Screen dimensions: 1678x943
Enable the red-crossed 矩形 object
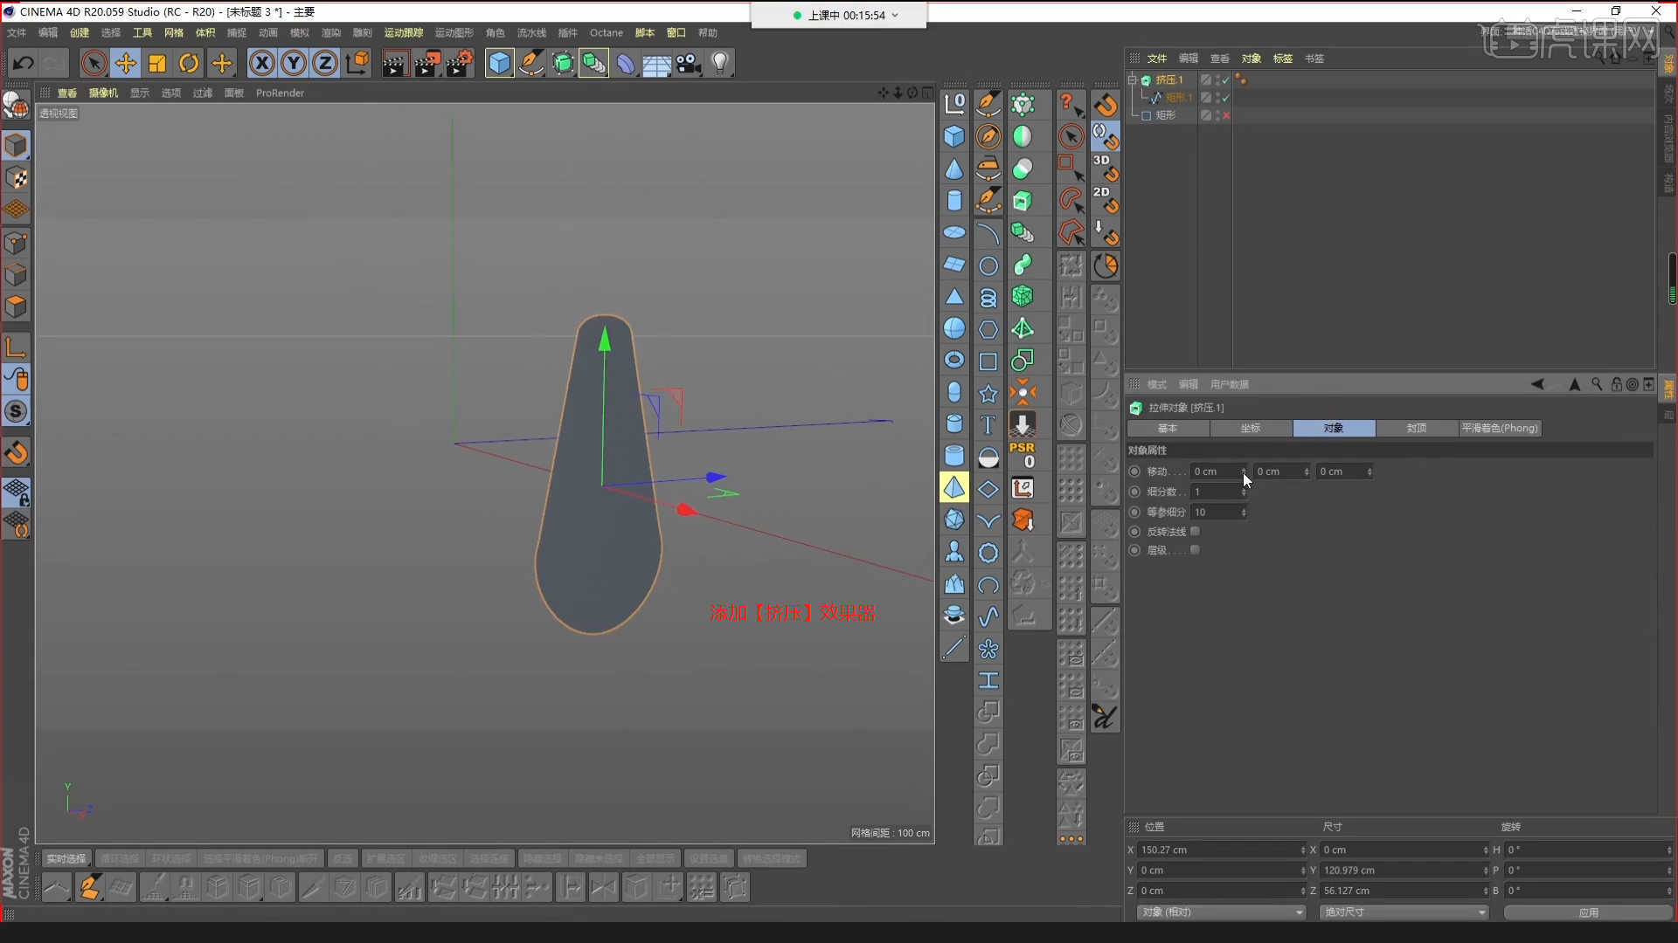(1226, 115)
